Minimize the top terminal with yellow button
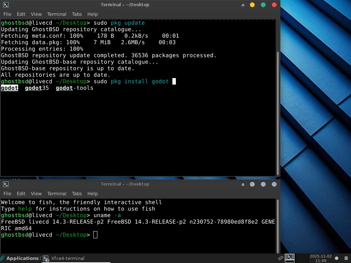This screenshot has height=263, width=351. pos(252,5)
